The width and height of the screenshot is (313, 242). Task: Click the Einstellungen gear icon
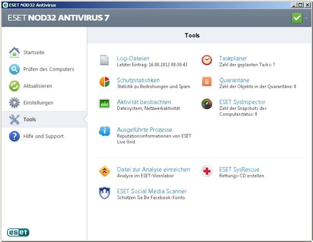click(x=14, y=102)
